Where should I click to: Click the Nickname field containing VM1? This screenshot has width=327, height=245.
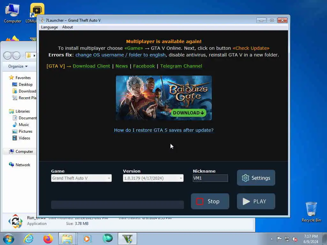click(210, 178)
